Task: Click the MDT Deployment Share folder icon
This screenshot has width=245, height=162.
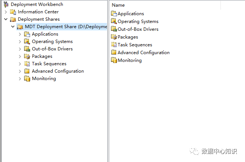Action: [x=20, y=27]
